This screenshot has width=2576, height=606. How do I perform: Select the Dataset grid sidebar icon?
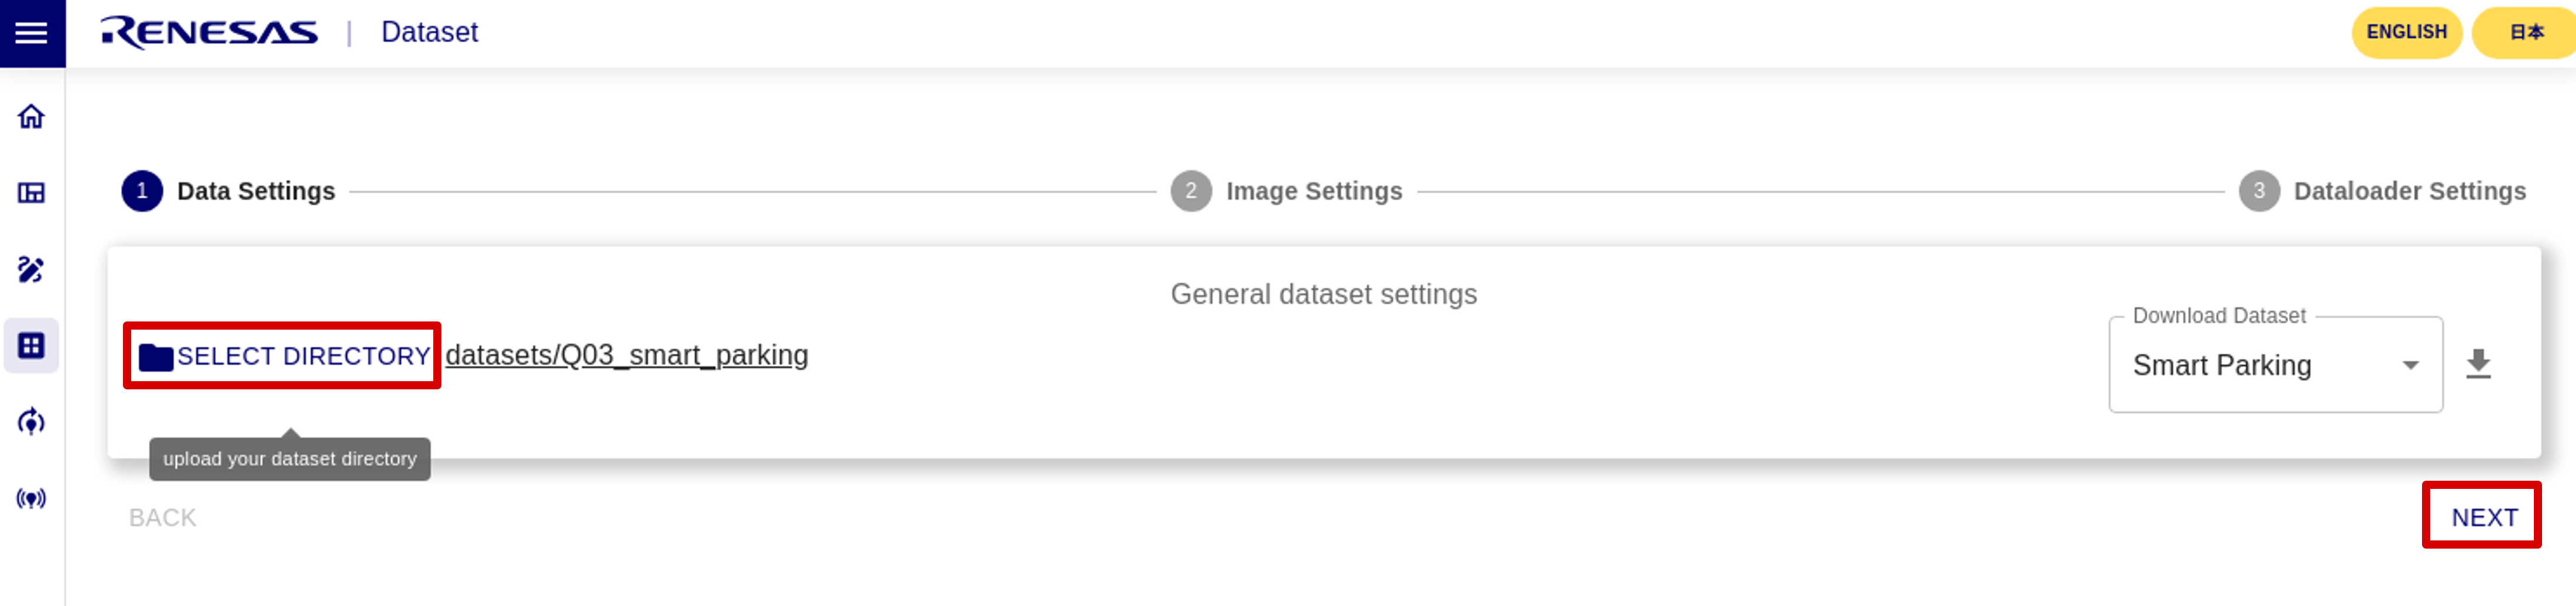click(x=31, y=345)
